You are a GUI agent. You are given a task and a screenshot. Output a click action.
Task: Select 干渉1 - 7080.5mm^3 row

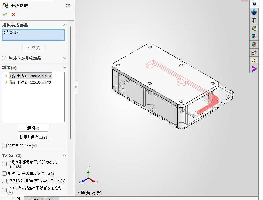[x=31, y=76]
